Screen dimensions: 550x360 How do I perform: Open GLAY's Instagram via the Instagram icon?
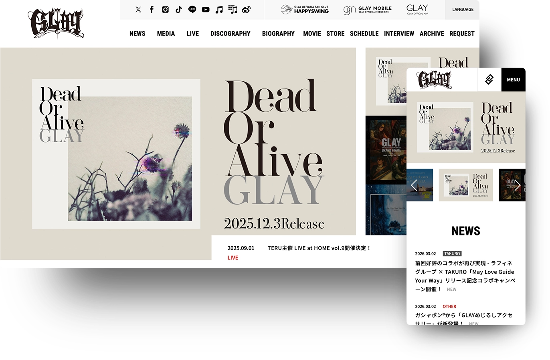[x=165, y=9]
